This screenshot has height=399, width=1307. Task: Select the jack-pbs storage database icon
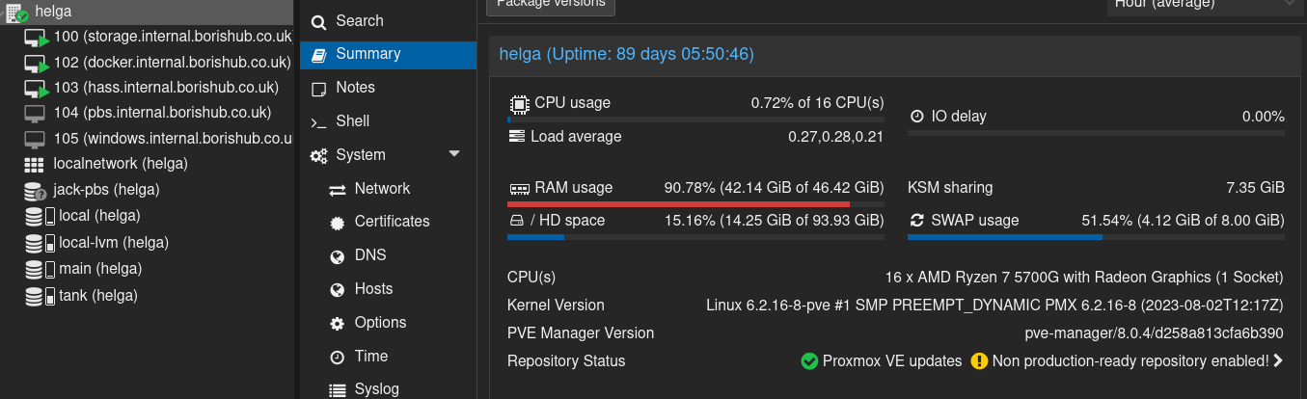(x=35, y=191)
